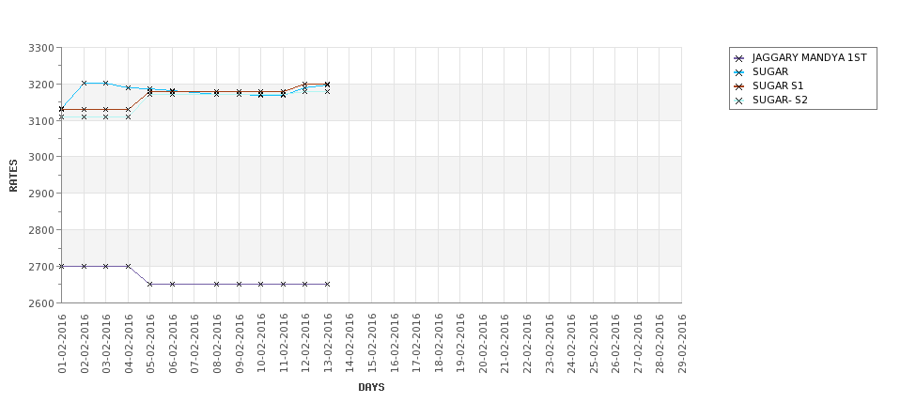Click the JAGGARY MANDYA 1ST legend marker
The width and height of the screenshot is (916, 403).
pyautogui.click(x=738, y=58)
